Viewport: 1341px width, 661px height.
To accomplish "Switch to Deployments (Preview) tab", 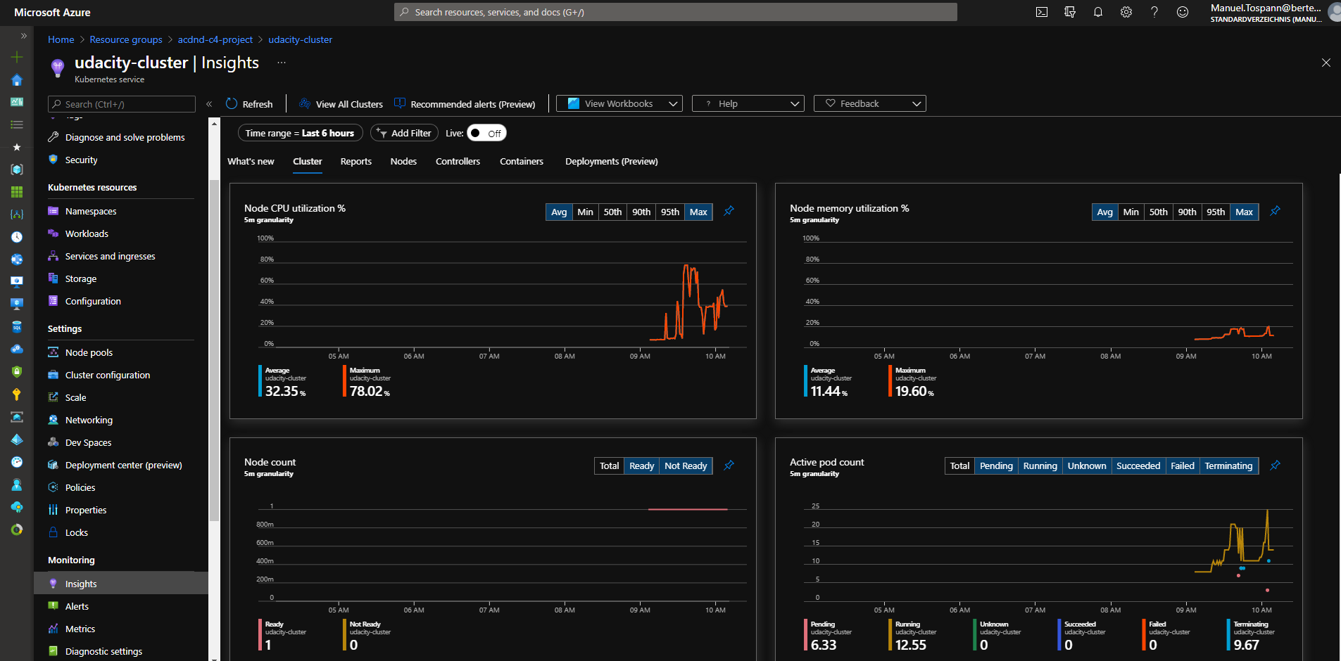I will coord(612,161).
